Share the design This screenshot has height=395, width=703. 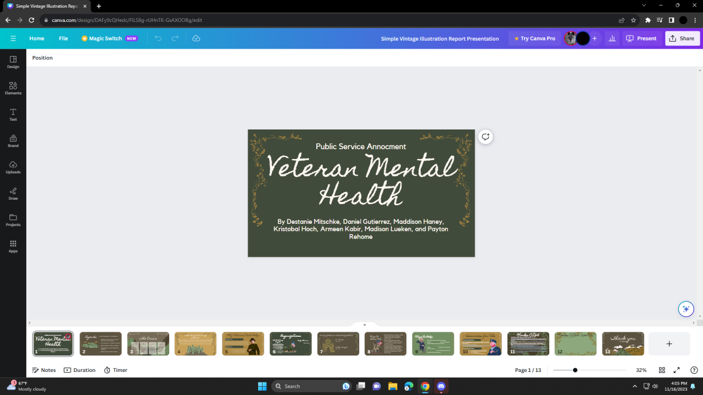(682, 38)
